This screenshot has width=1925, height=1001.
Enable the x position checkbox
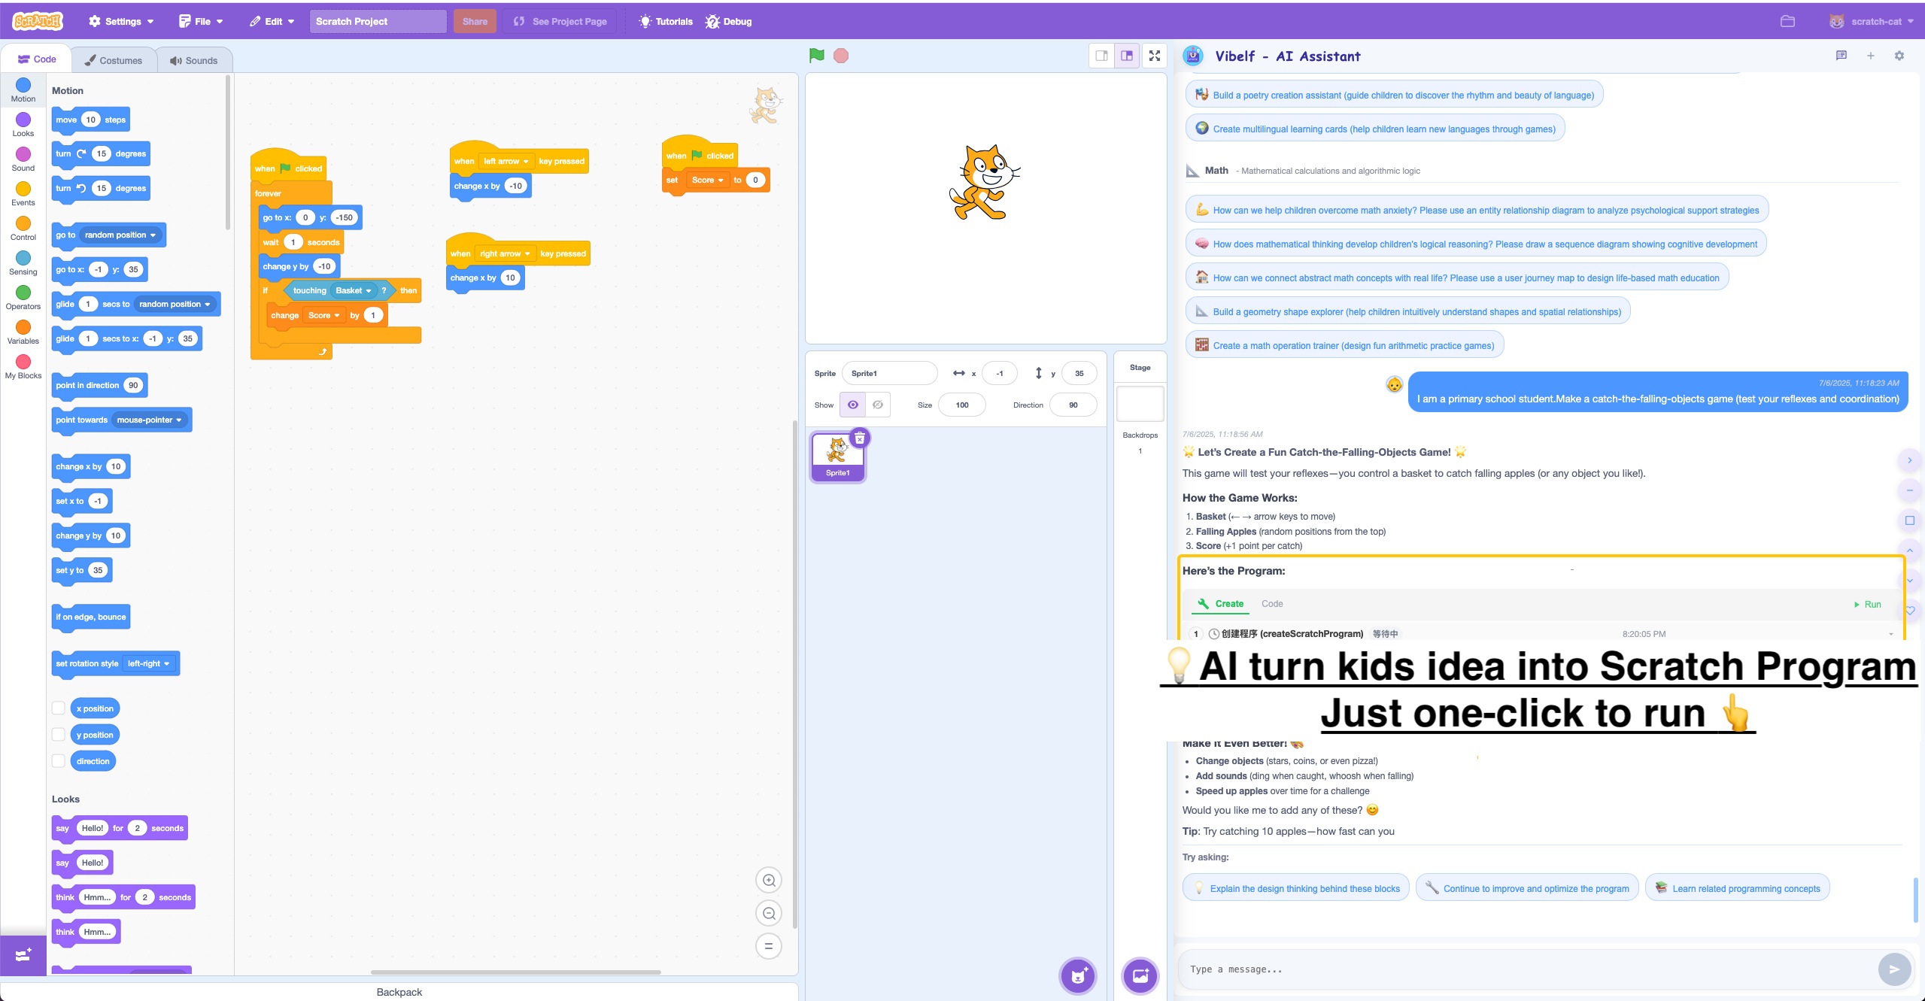[x=59, y=708]
